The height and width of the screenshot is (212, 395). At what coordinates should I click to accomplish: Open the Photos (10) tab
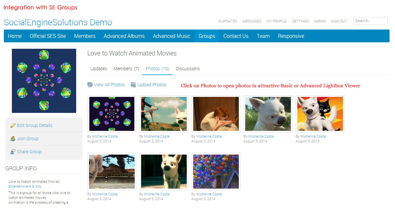pyautogui.click(x=157, y=69)
